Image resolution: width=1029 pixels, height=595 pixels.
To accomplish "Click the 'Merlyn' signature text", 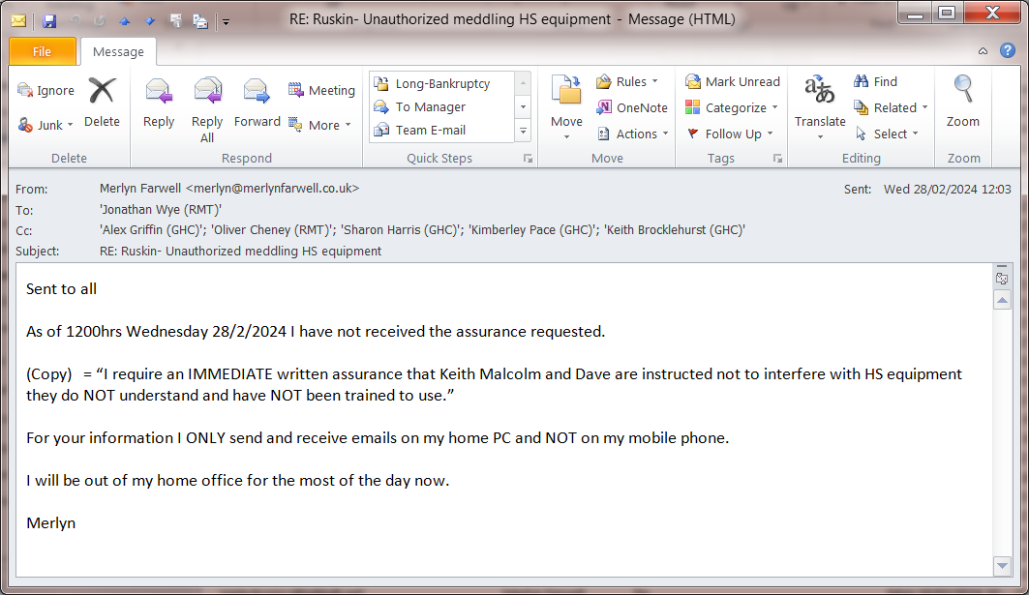I will [x=50, y=522].
